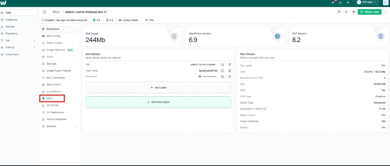The width and height of the screenshot is (390, 166).
Task: Copy the site URL
Action: click(x=222, y=65)
